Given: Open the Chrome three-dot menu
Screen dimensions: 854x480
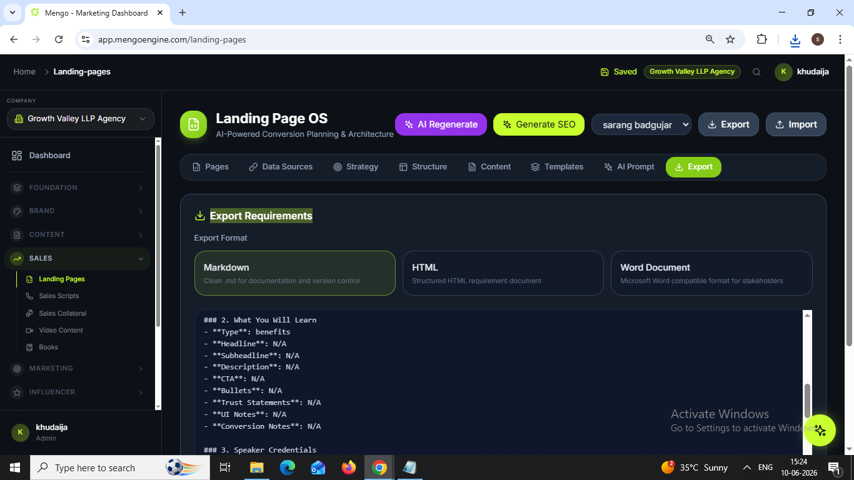Looking at the screenshot, I should [840, 39].
